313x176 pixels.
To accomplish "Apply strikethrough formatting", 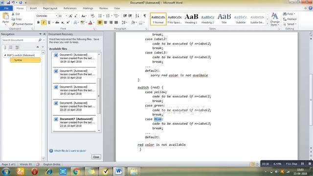I will tap(57, 22).
